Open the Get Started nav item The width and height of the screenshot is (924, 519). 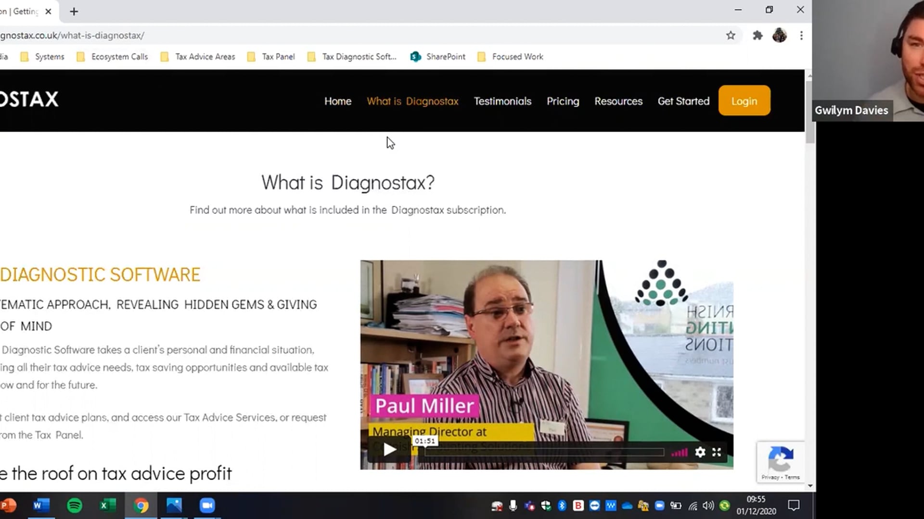pos(683,101)
